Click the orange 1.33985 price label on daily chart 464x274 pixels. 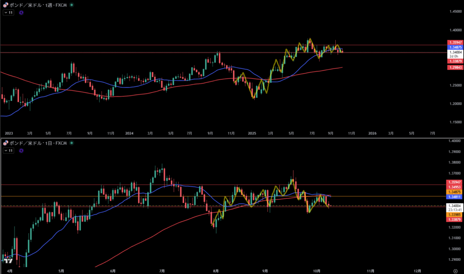click(x=454, y=215)
